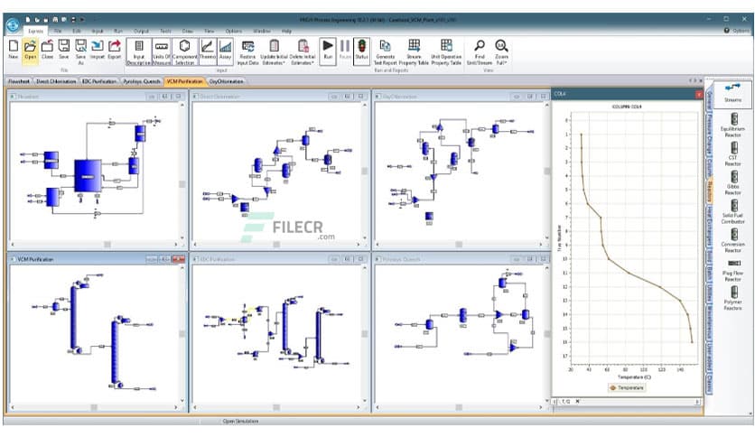The image size is (755, 437).
Task: Pause the simulation run
Action: click(345, 50)
